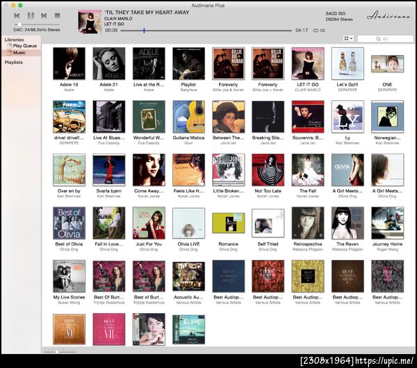Screen dimensions: 417x368
Task: Click the Audirvana logo
Action: [x=389, y=15]
